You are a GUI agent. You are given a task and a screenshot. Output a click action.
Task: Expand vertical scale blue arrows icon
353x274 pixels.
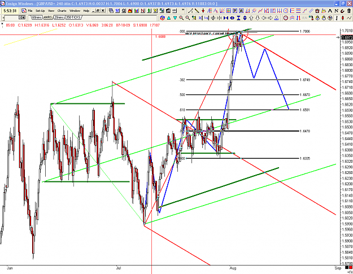point(245,18)
